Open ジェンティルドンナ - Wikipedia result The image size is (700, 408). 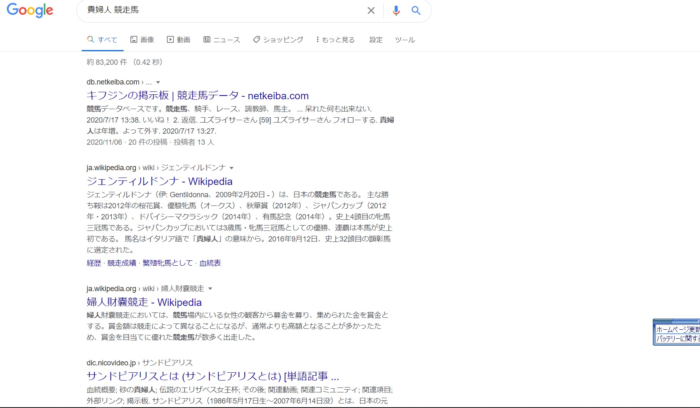(x=159, y=181)
